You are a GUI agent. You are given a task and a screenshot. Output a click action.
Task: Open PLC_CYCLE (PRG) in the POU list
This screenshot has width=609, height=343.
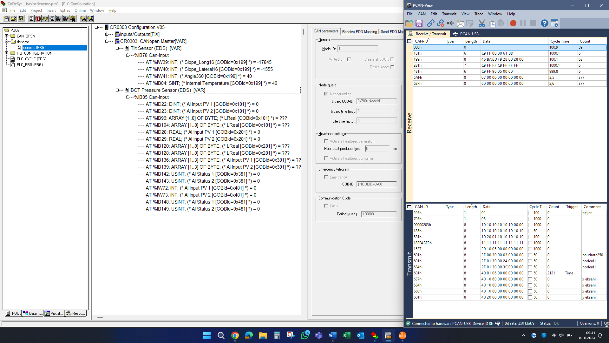click(x=31, y=59)
